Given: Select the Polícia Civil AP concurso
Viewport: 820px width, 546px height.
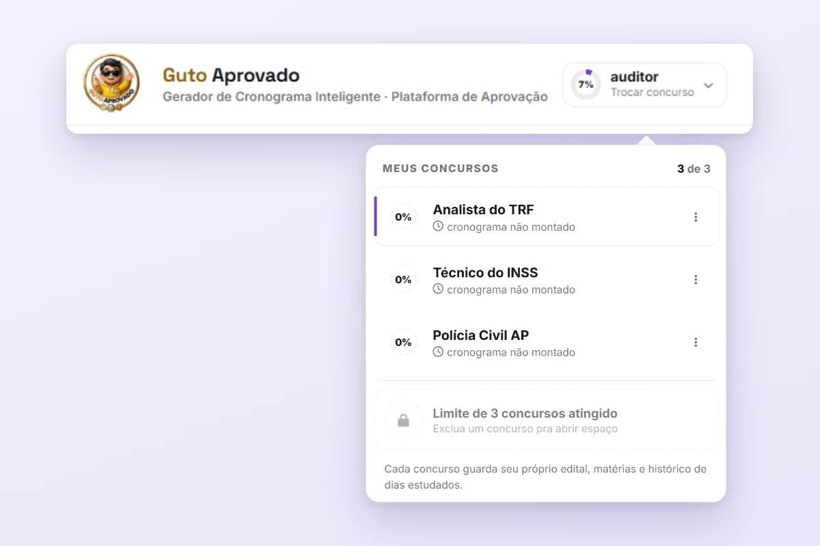Looking at the screenshot, I should point(547,342).
